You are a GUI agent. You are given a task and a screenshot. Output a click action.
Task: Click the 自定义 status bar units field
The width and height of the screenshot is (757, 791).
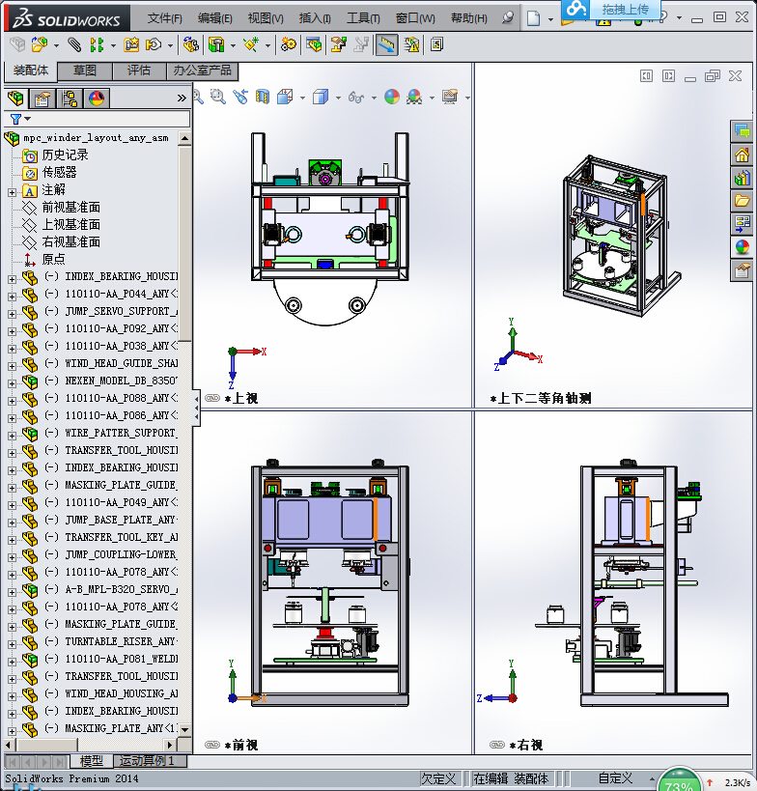point(615,778)
